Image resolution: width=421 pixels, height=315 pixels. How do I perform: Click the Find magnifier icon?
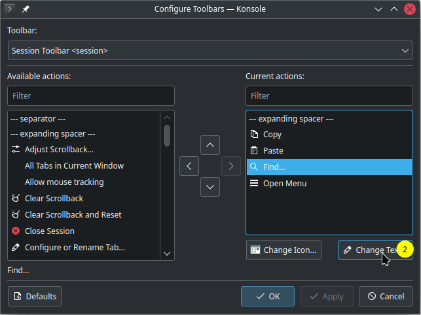pyautogui.click(x=254, y=167)
